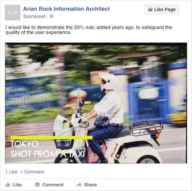This screenshot has height=191, width=192.
Task: Click the Sponsored label under the page name
Action: point(34,16)
